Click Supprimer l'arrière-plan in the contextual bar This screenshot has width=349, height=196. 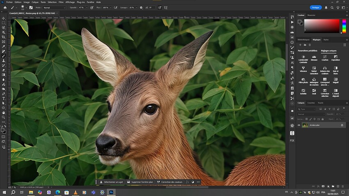point(140,182)
